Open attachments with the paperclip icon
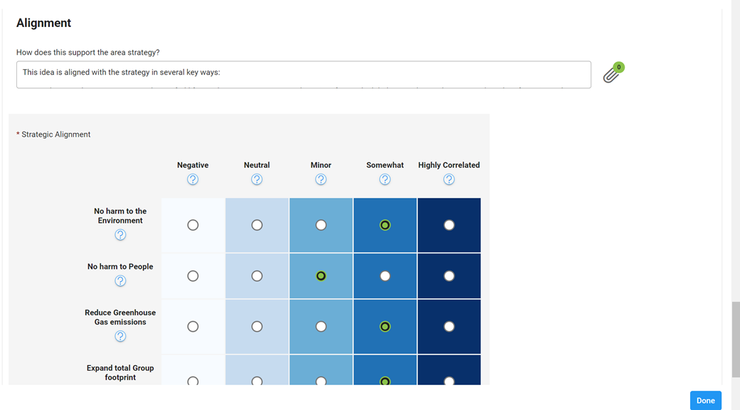This screenshot has height=410, width=740. pos(610,74)
